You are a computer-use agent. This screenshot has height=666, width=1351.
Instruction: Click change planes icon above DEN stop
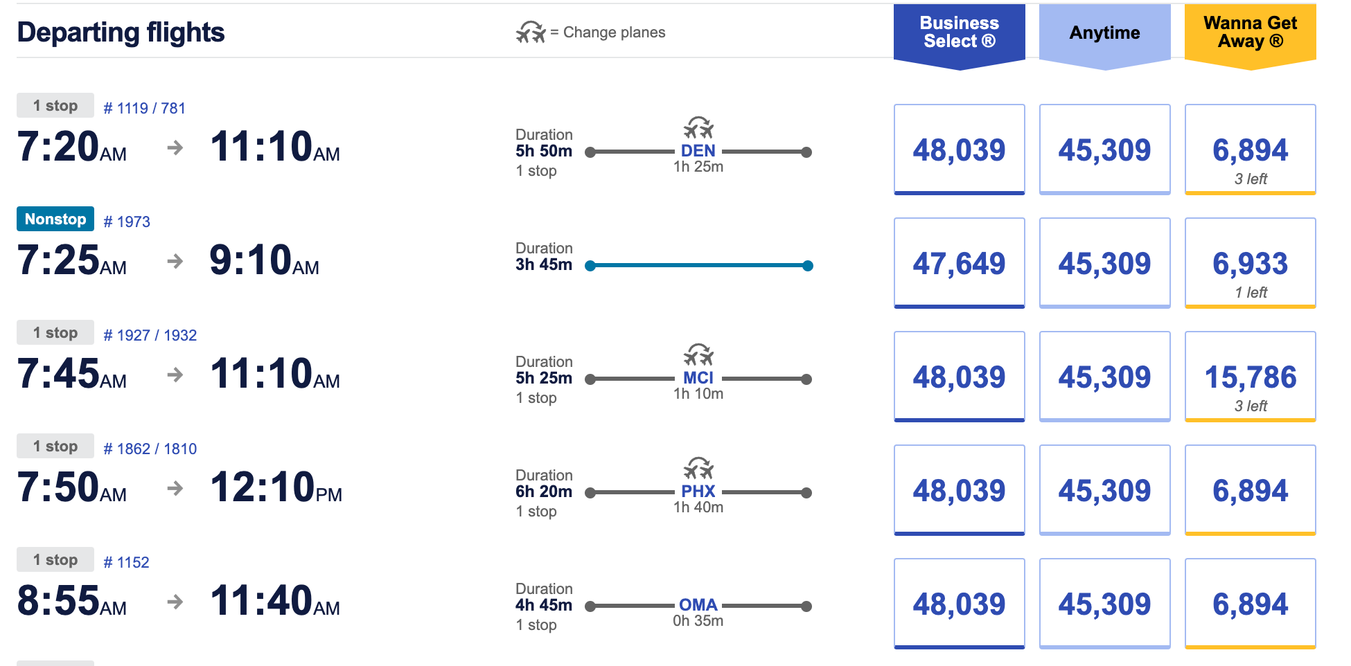(x=698, y=128)
